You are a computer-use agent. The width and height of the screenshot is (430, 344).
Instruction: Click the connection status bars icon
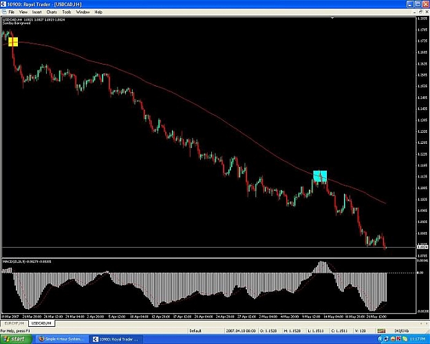pos(381,331)
